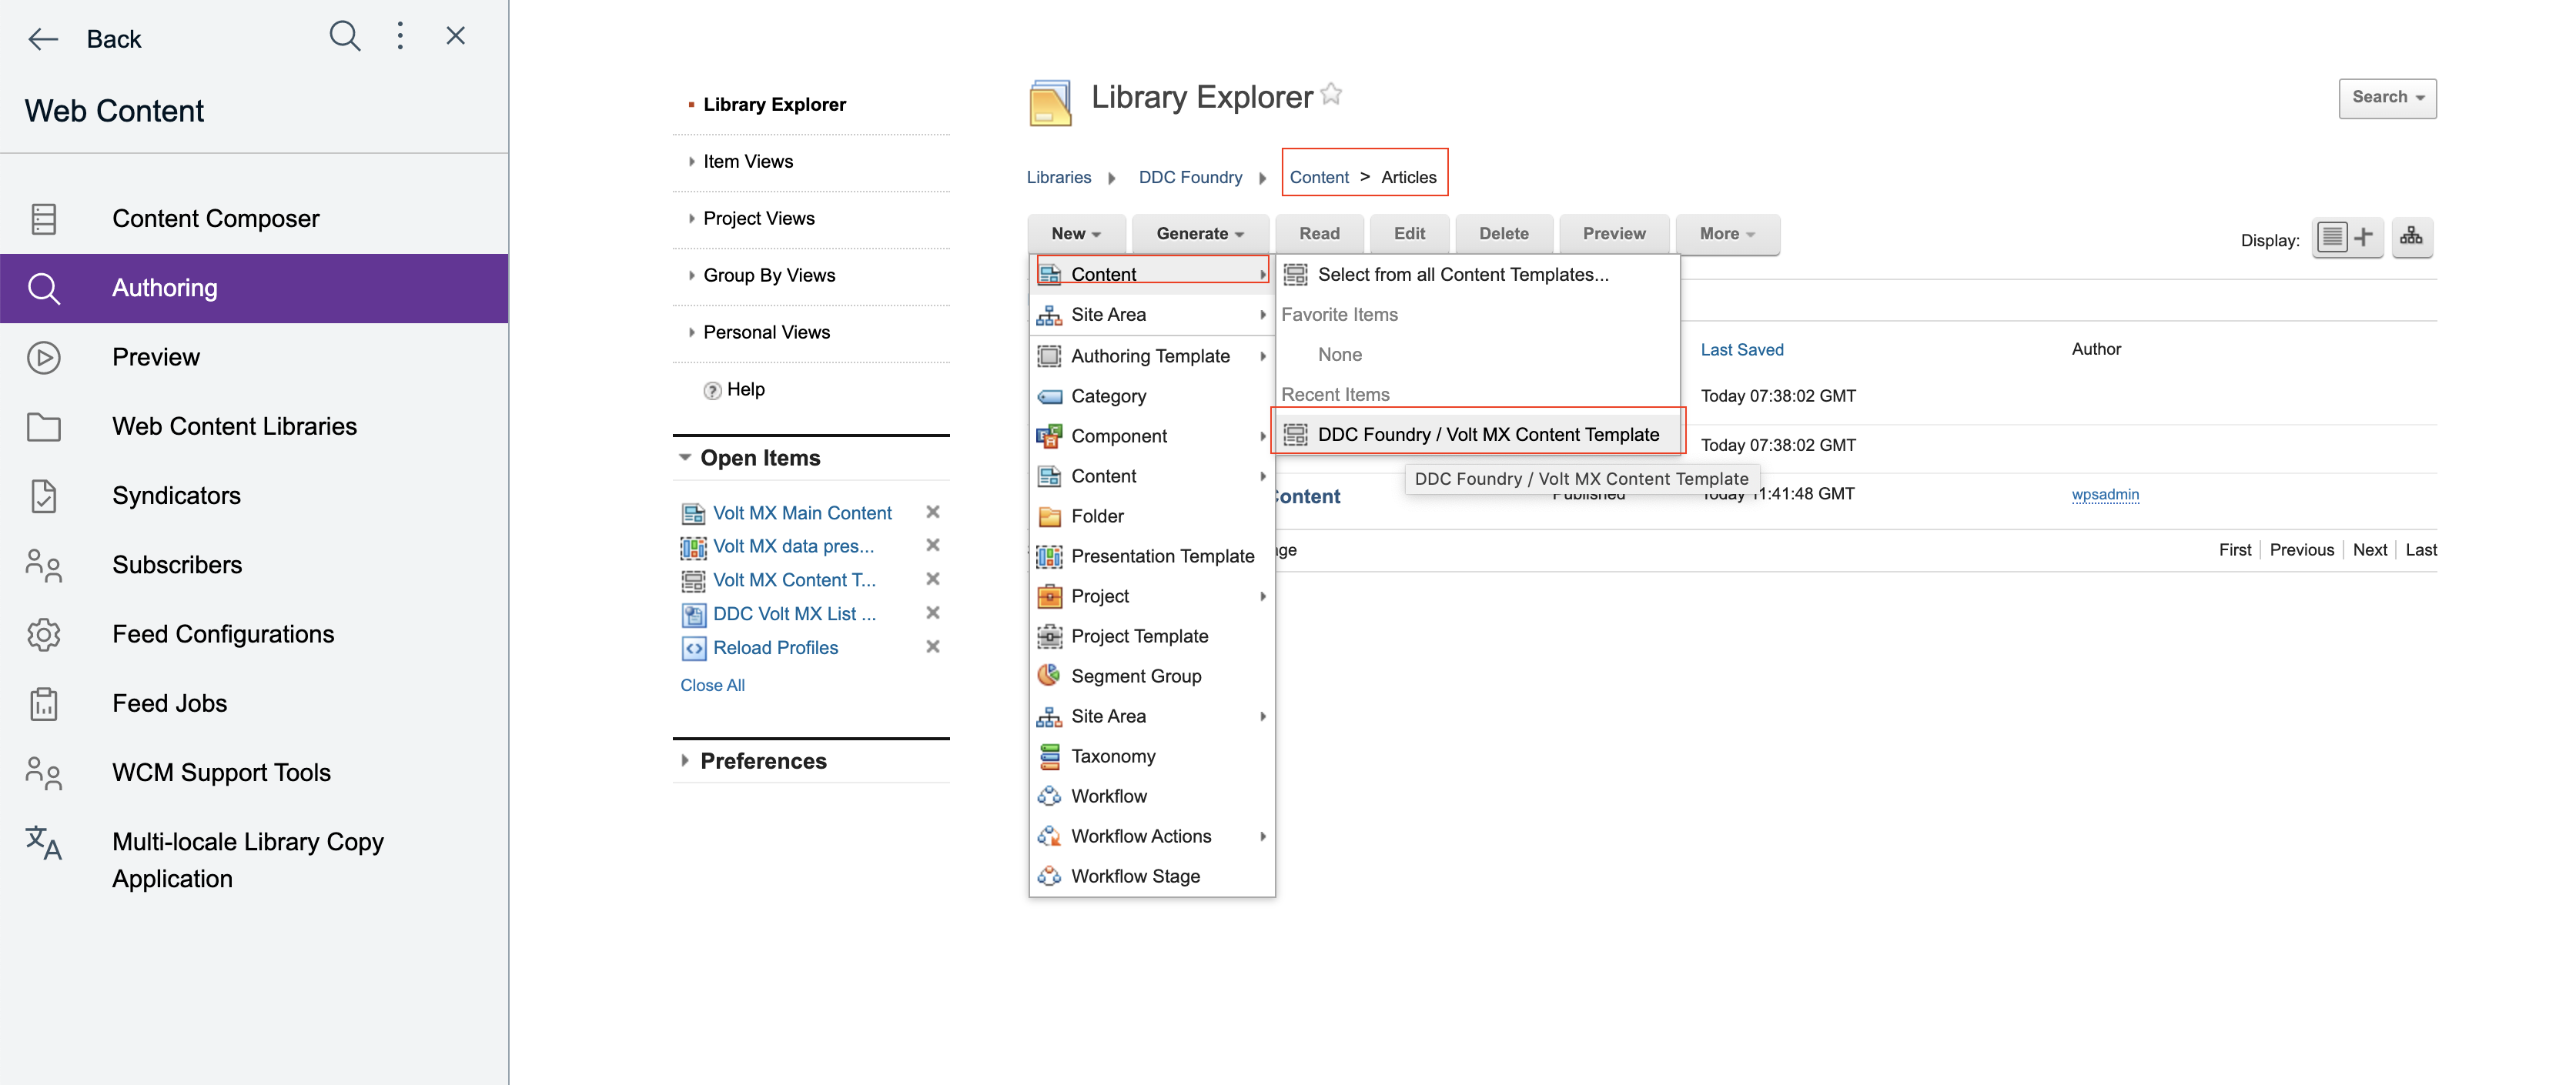Click the Help question mark icon
Screen dimensions: 2576x1085
pyautogui.click(x=712, y=391)
